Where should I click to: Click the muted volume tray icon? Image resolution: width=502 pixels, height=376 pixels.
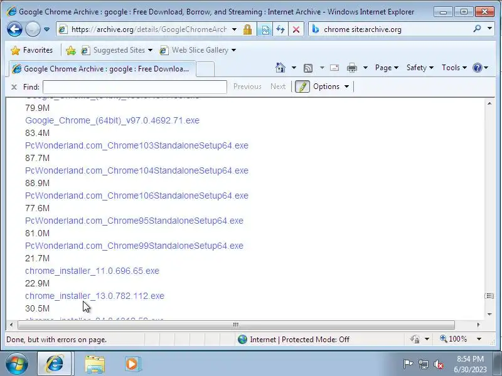438,364
